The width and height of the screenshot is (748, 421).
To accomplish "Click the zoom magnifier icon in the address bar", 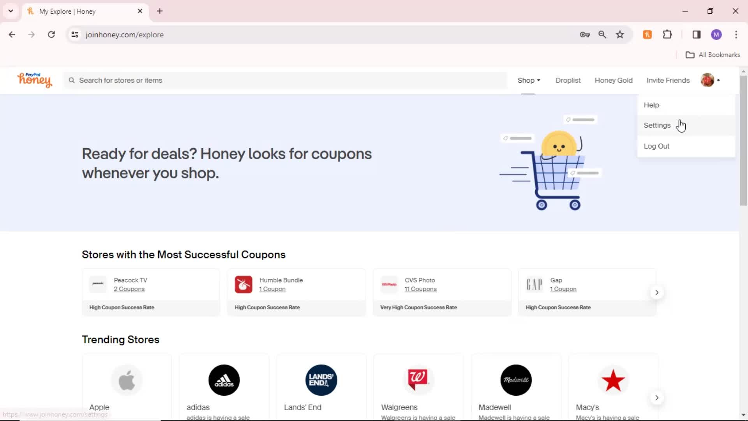I will (602, 35).
